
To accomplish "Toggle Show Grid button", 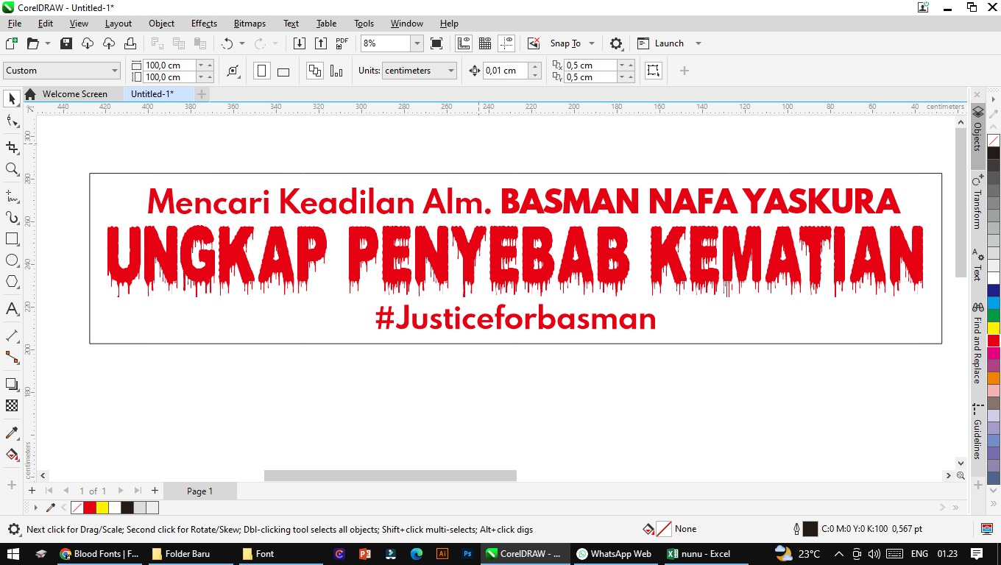I will click(485, 43).
